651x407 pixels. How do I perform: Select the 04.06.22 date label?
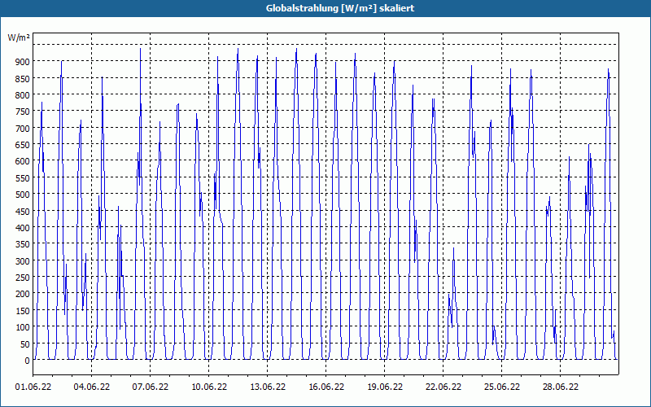click(92, 387)
